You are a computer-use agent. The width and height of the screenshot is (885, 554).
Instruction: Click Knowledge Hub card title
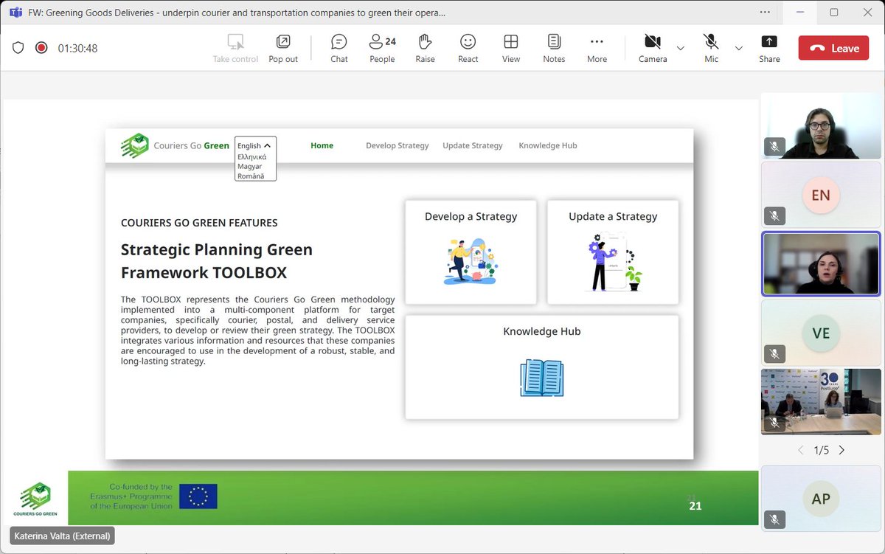[x=541, y=331]
